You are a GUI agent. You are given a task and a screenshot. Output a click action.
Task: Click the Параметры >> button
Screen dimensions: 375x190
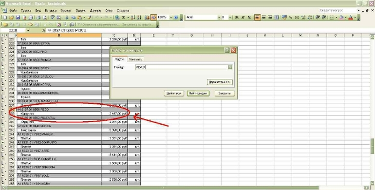220,82
